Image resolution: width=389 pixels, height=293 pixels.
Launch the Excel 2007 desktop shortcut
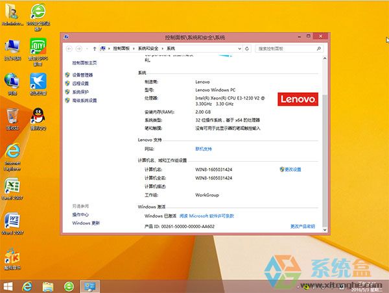pyautogui.click(x=12, y=189)
